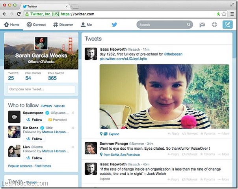This screenshot has height=189, width=238.
Task: Click the Promoted badge icon
Action: click(x=50, y=120)
